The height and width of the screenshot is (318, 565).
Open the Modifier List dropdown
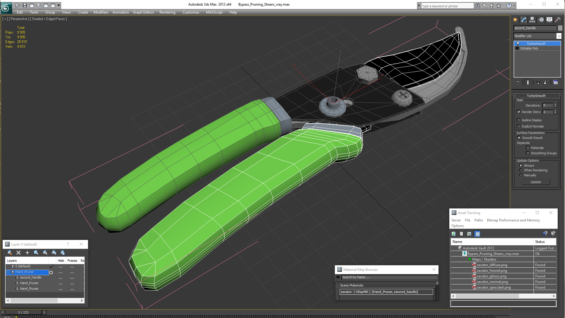[x=559, y=36]
